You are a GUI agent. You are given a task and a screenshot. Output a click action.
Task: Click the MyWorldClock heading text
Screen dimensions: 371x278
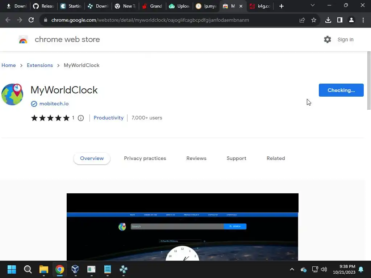pyautogui.click(x=64, y=90)
